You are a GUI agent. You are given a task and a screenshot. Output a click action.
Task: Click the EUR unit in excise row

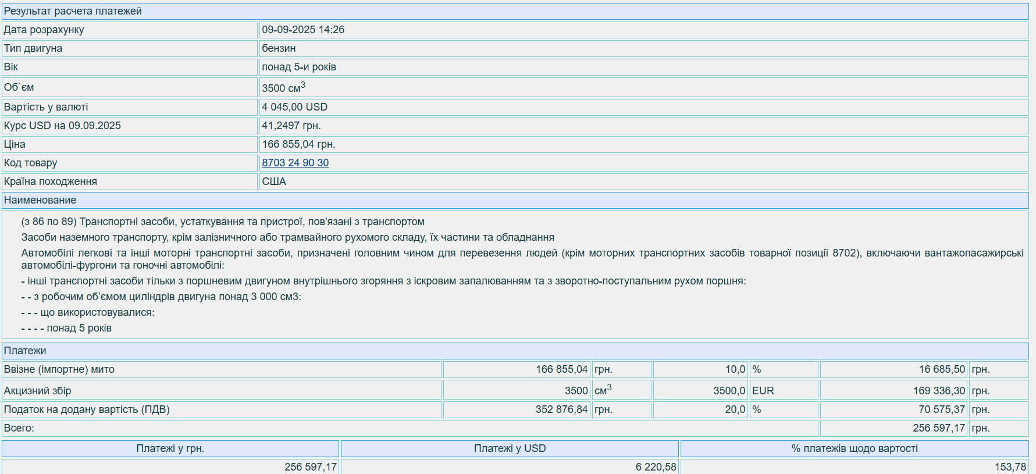click(x=763, y=391)
